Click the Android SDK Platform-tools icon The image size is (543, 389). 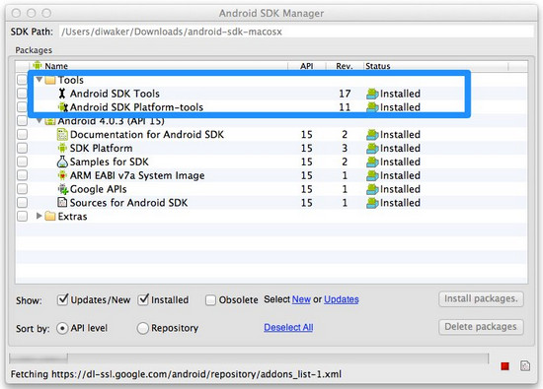tap(62, 107)
